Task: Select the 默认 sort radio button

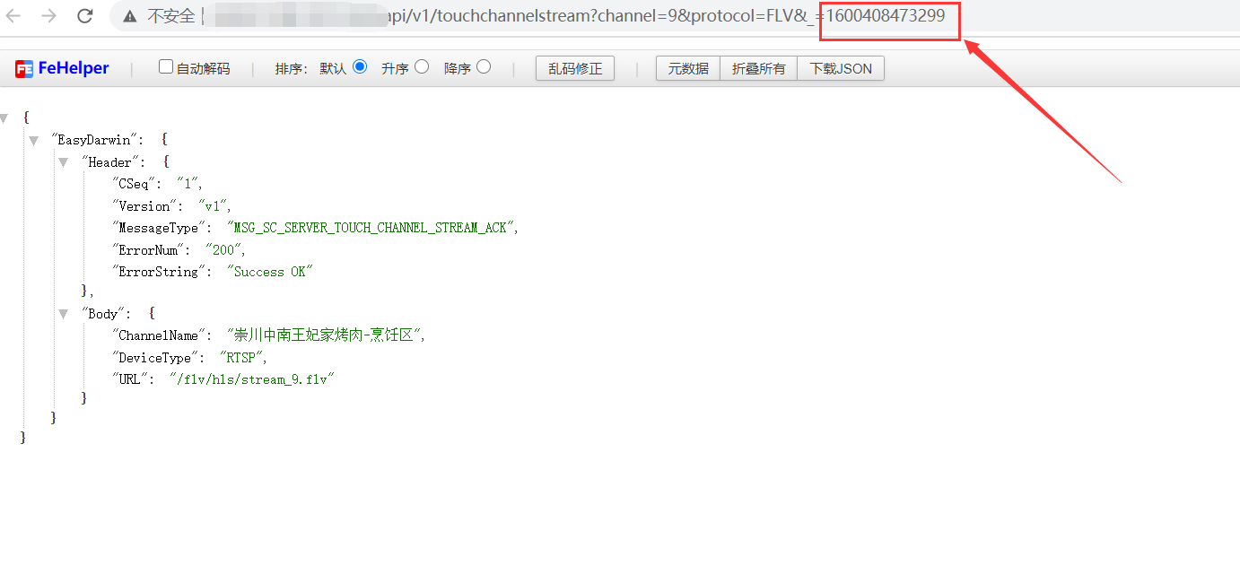Action: [360, 66]
